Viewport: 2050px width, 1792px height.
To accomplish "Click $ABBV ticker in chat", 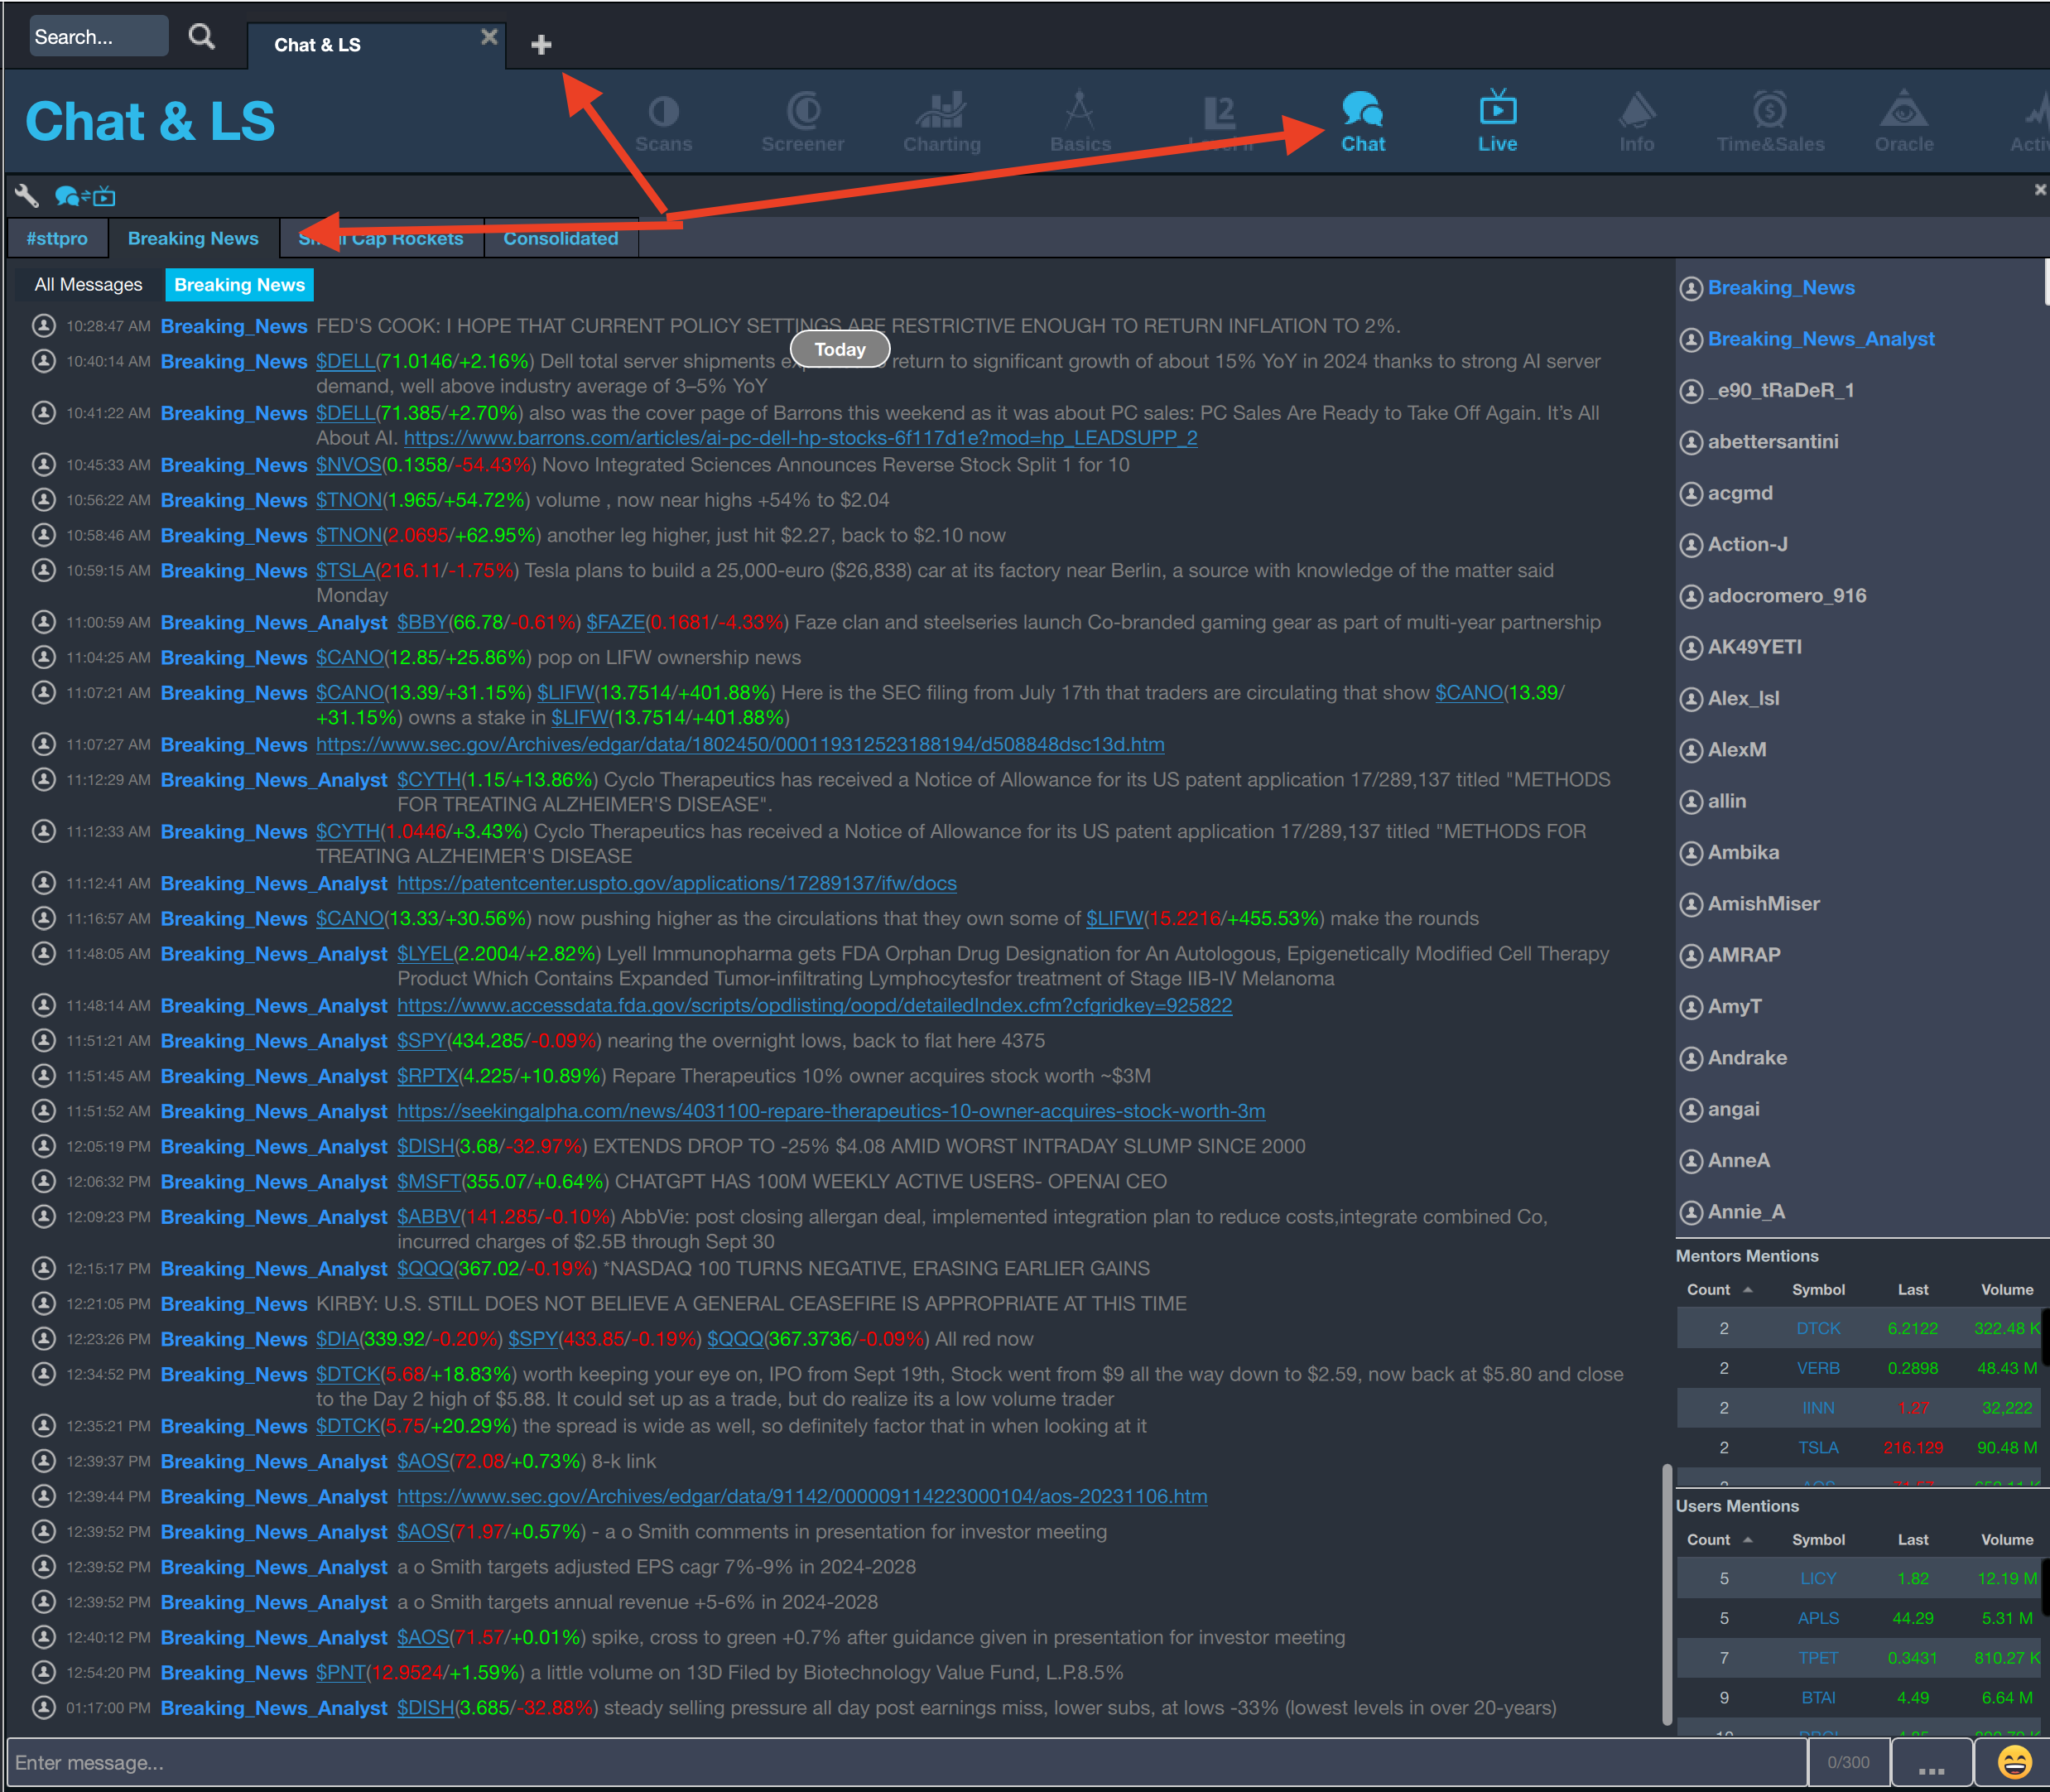I will [428, 1217].
